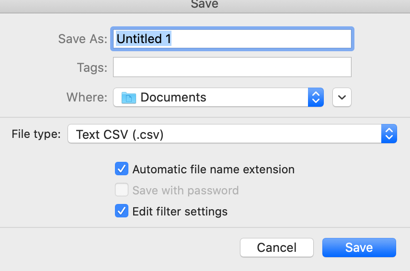Click the Documents folder icon
This screenshot has height=271, width=410.
(129, 98)
